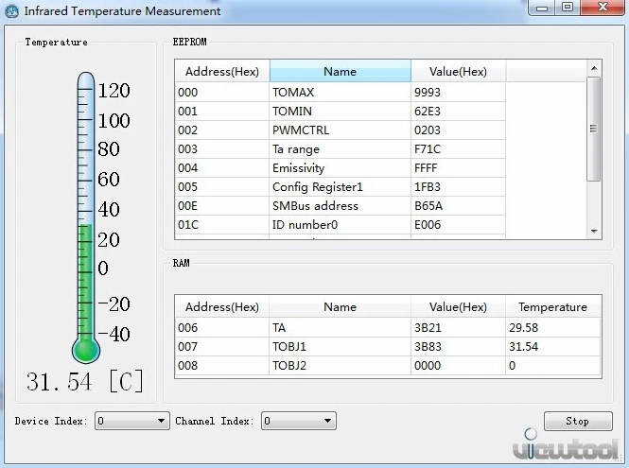The height and width of the screenshot is (468, 629).
Task: Sort EEPROM table by Name column header
Action: (x=341, y=72)
